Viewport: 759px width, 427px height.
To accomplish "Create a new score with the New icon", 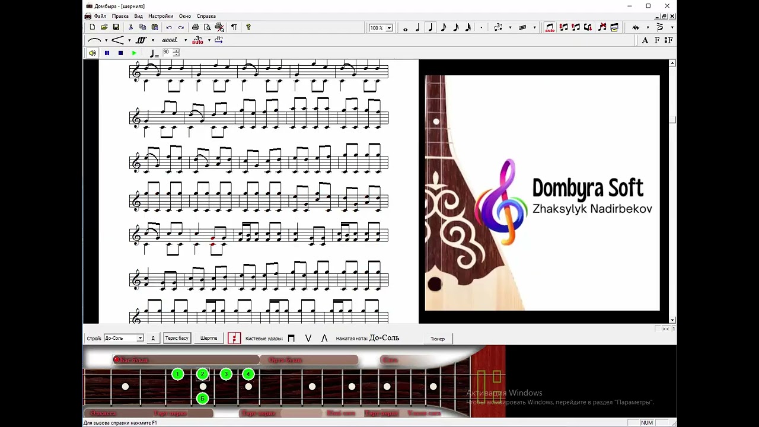I will pyautogui.click(x=93, y=27).
